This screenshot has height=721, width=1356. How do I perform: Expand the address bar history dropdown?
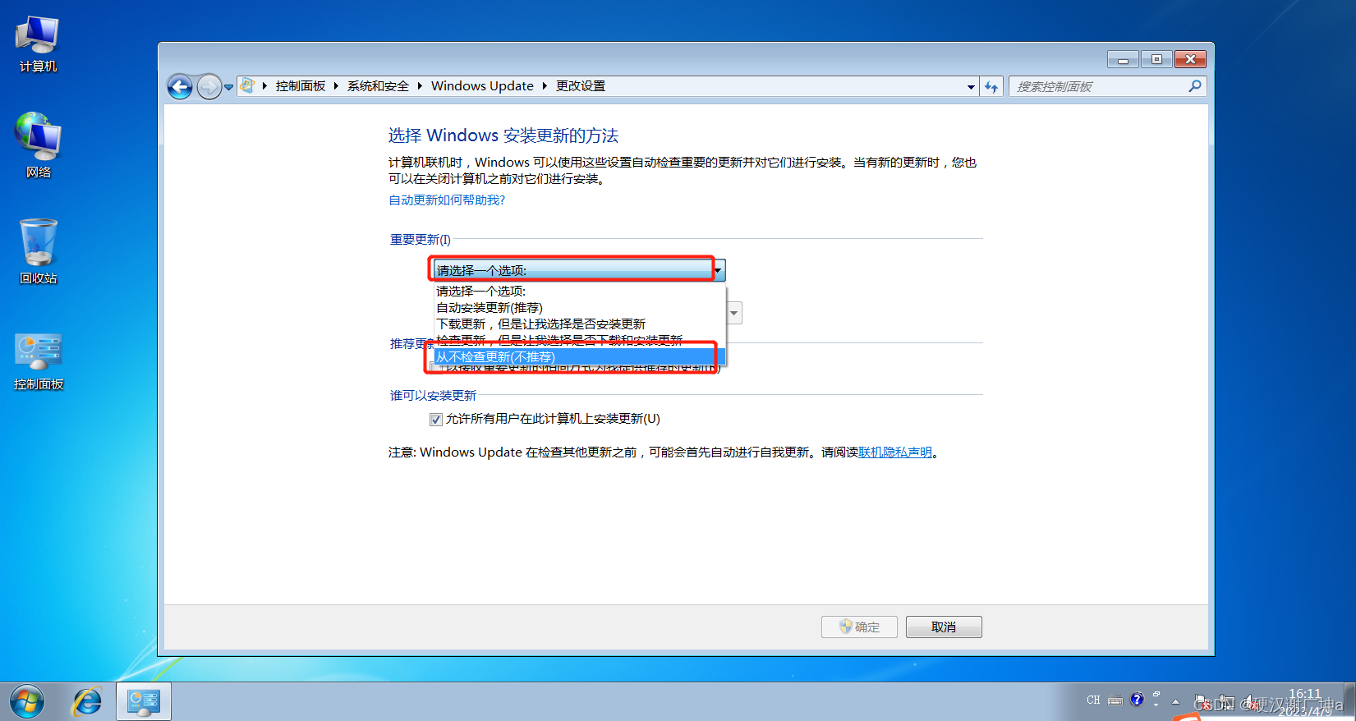point(971,86)
